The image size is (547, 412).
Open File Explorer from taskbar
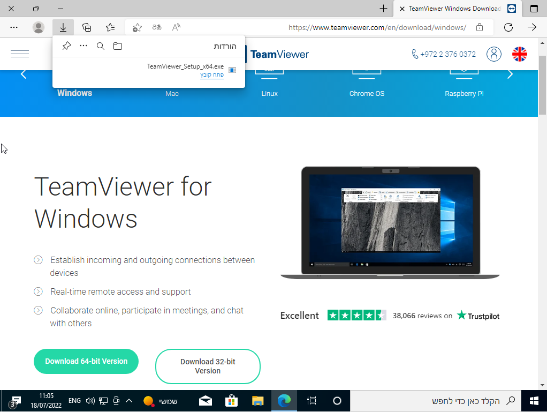[x=258, y=401]
